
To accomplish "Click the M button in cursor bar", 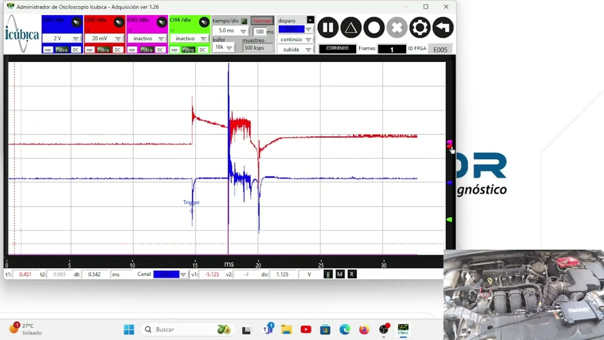I will [339, 274].
